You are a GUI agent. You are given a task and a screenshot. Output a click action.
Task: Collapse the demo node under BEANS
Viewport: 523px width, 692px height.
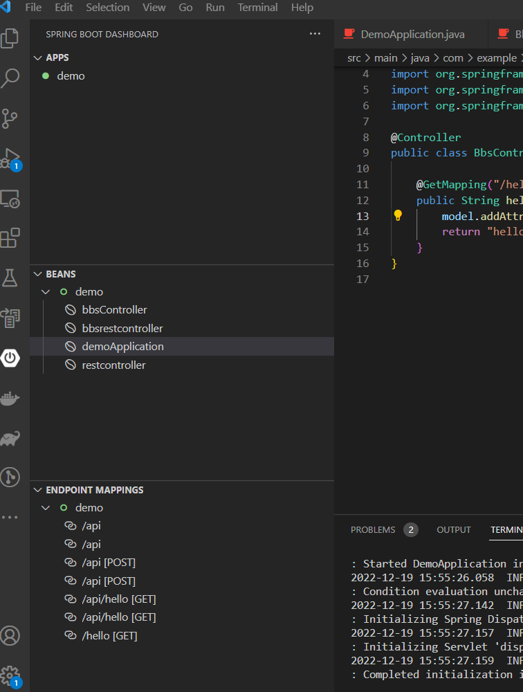pos(46,292)
